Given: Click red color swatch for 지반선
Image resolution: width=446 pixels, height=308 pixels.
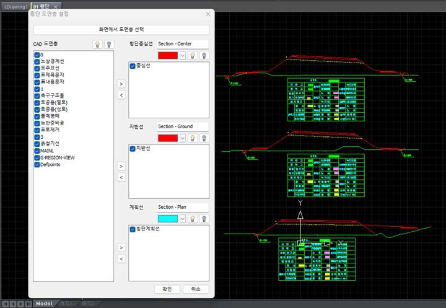Looking at the screenshot, I should coord(168,138).
